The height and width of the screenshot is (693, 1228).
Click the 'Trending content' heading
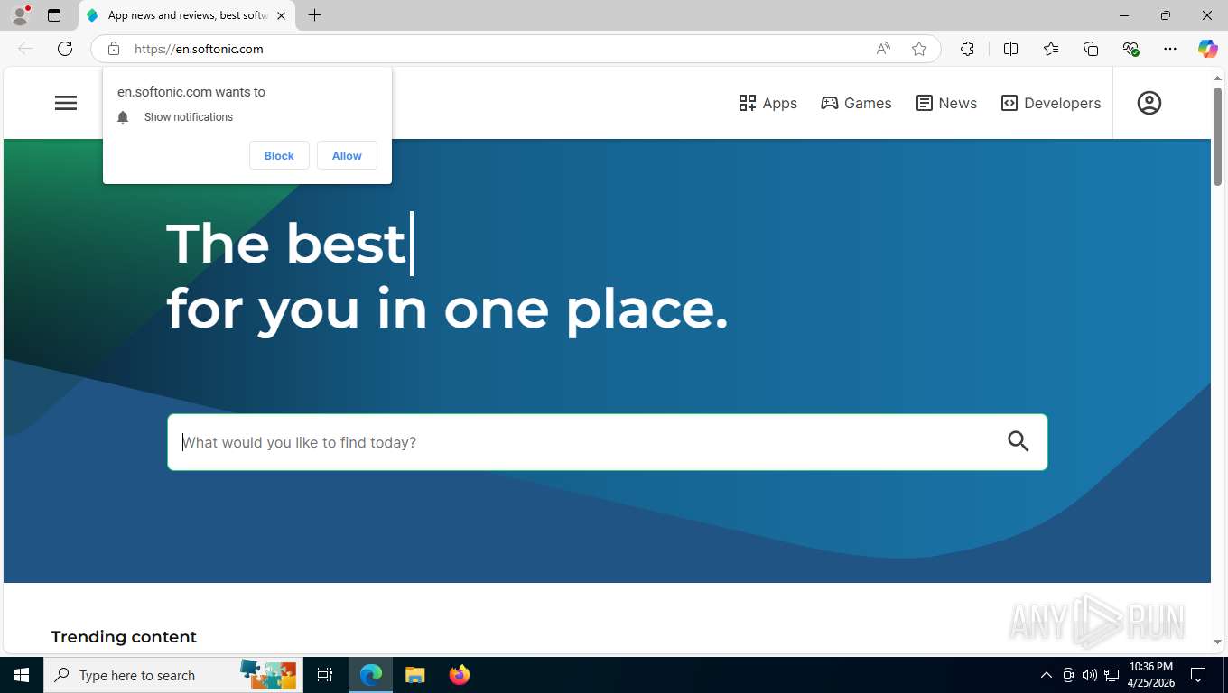[x=124, y=637]
